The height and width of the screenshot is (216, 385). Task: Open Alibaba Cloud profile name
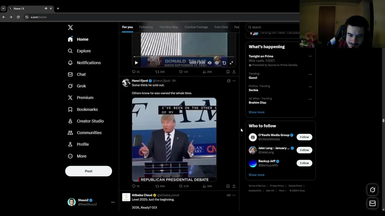tap(142, 195)
